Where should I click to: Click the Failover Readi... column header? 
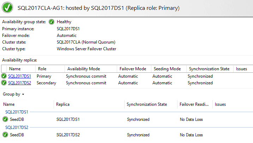click(195, 104)
